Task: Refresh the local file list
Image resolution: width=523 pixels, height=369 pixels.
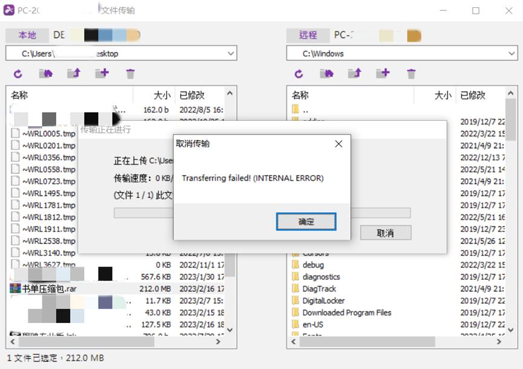Action: (18, 73)
